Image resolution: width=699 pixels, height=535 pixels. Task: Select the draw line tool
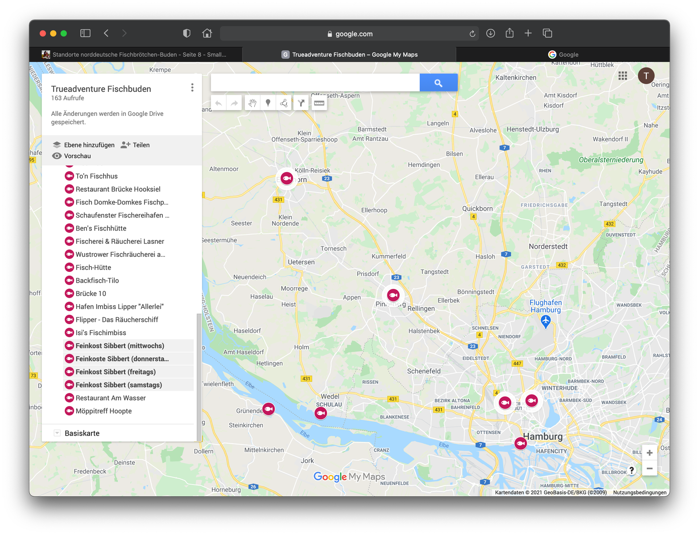point(284,103)
